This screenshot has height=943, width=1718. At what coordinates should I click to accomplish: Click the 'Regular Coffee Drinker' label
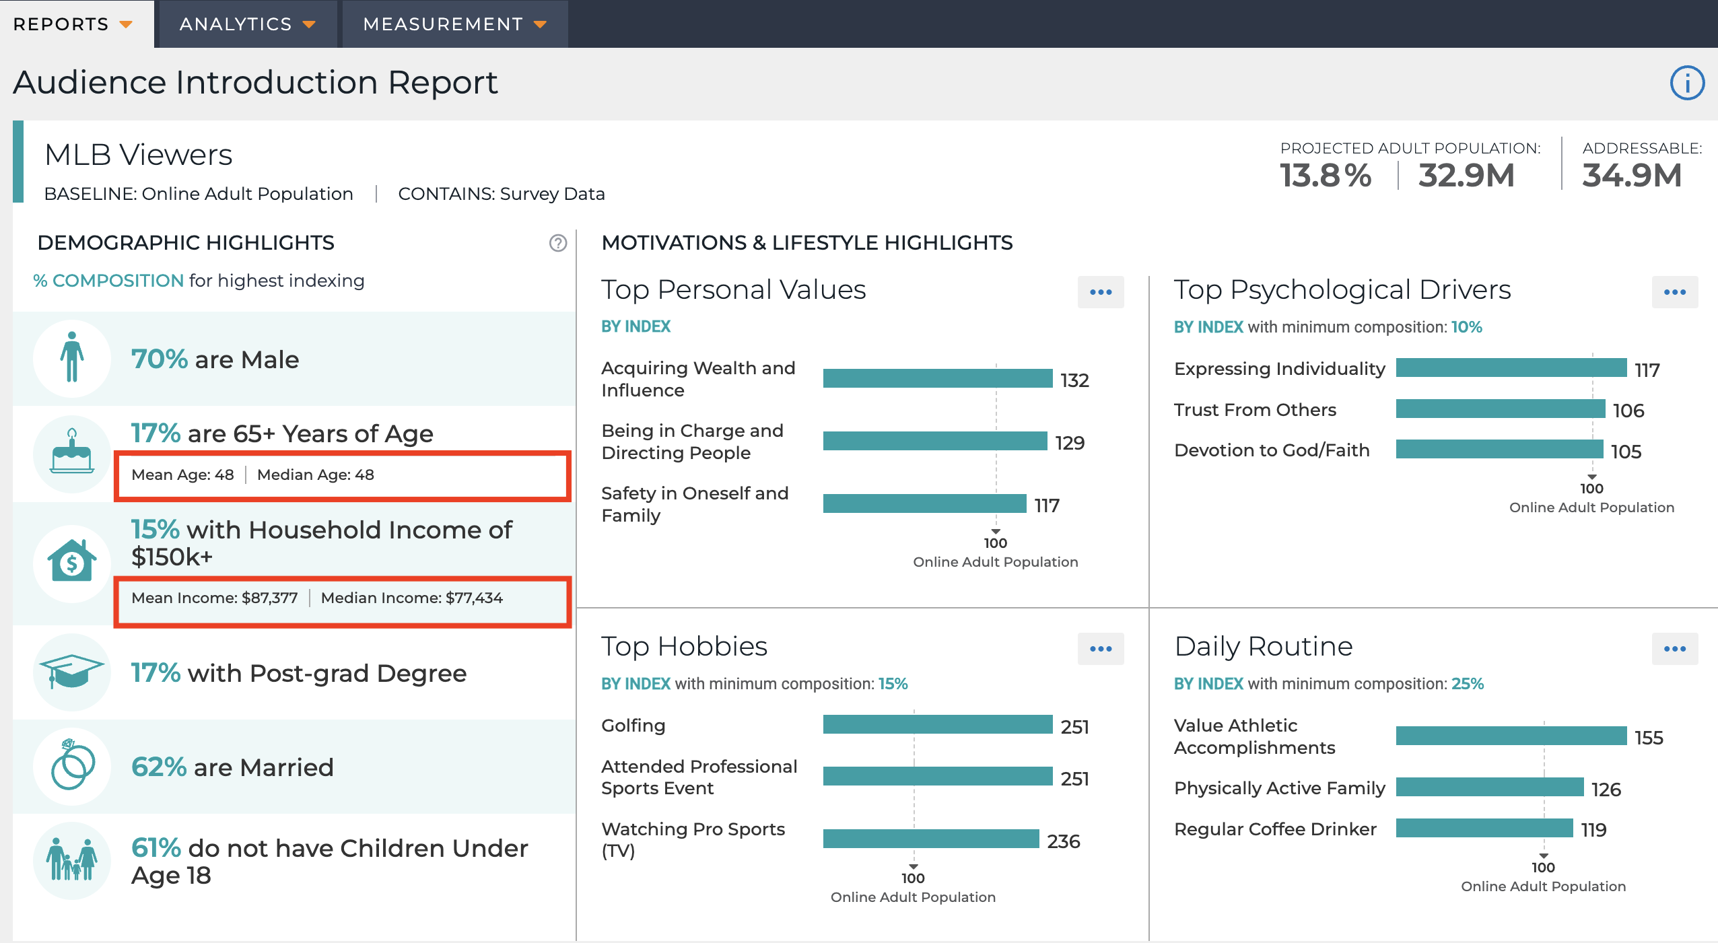click(x=1275, y=829)
